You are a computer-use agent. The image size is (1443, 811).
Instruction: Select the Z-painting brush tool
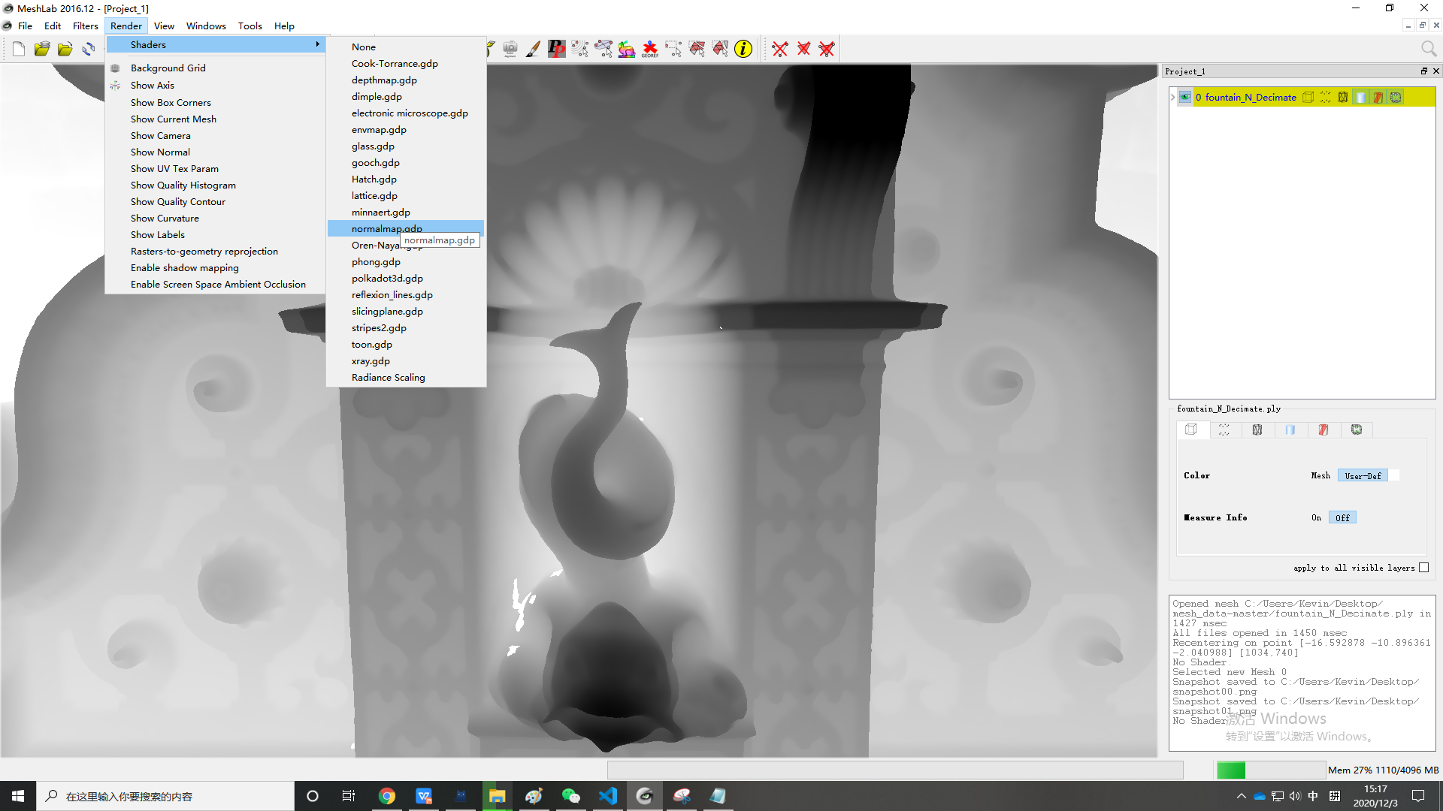click(534, 50)
